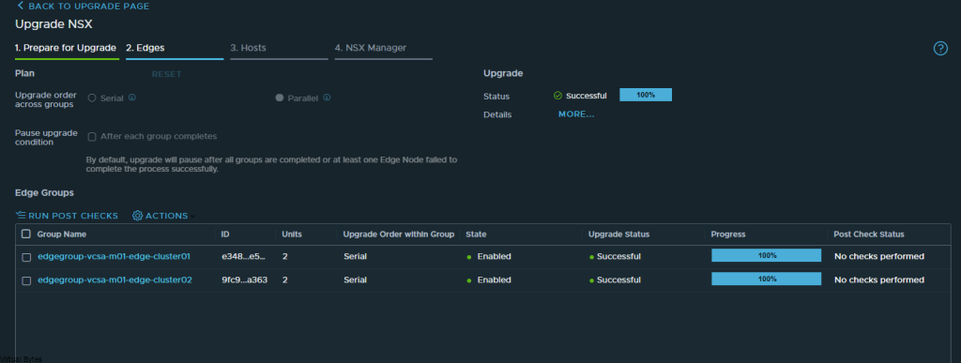This screenshot has height=363, width=961.
Task: Select the Parallel upgrade order radio button
Action: tap(280, 98)
